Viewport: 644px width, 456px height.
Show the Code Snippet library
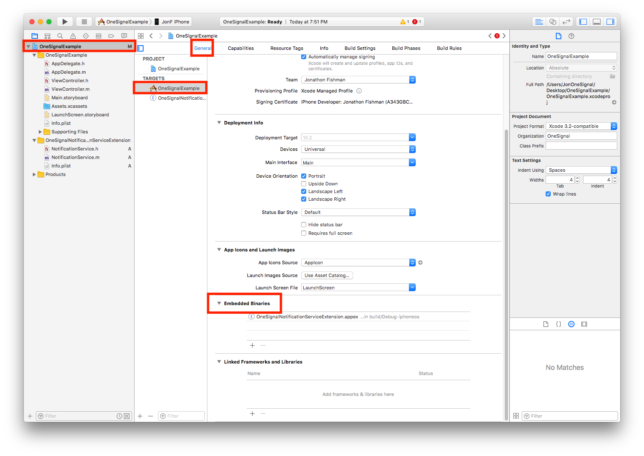(558, 324)
